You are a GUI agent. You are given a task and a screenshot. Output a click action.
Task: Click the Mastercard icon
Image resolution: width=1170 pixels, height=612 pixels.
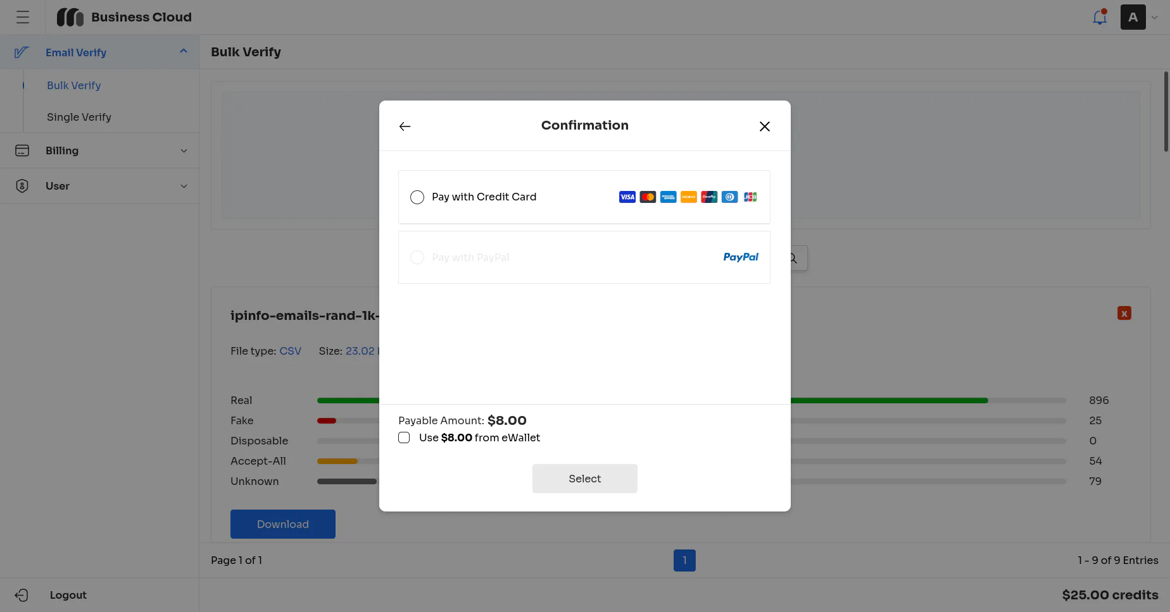click(x=648, y=197)
